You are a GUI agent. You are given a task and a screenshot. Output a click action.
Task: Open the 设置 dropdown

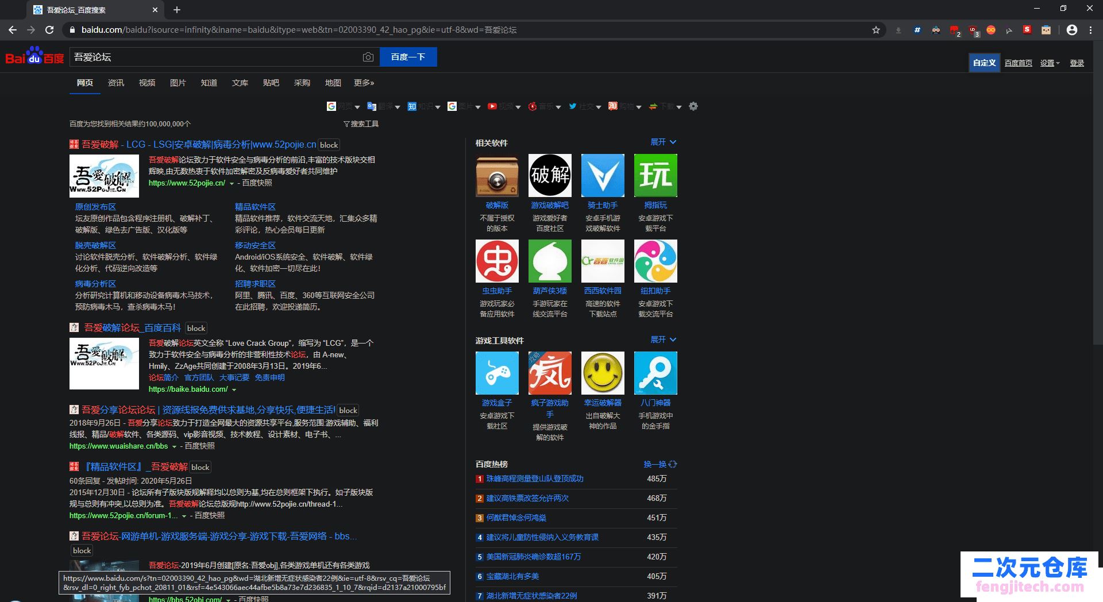tap(1050, 63)
